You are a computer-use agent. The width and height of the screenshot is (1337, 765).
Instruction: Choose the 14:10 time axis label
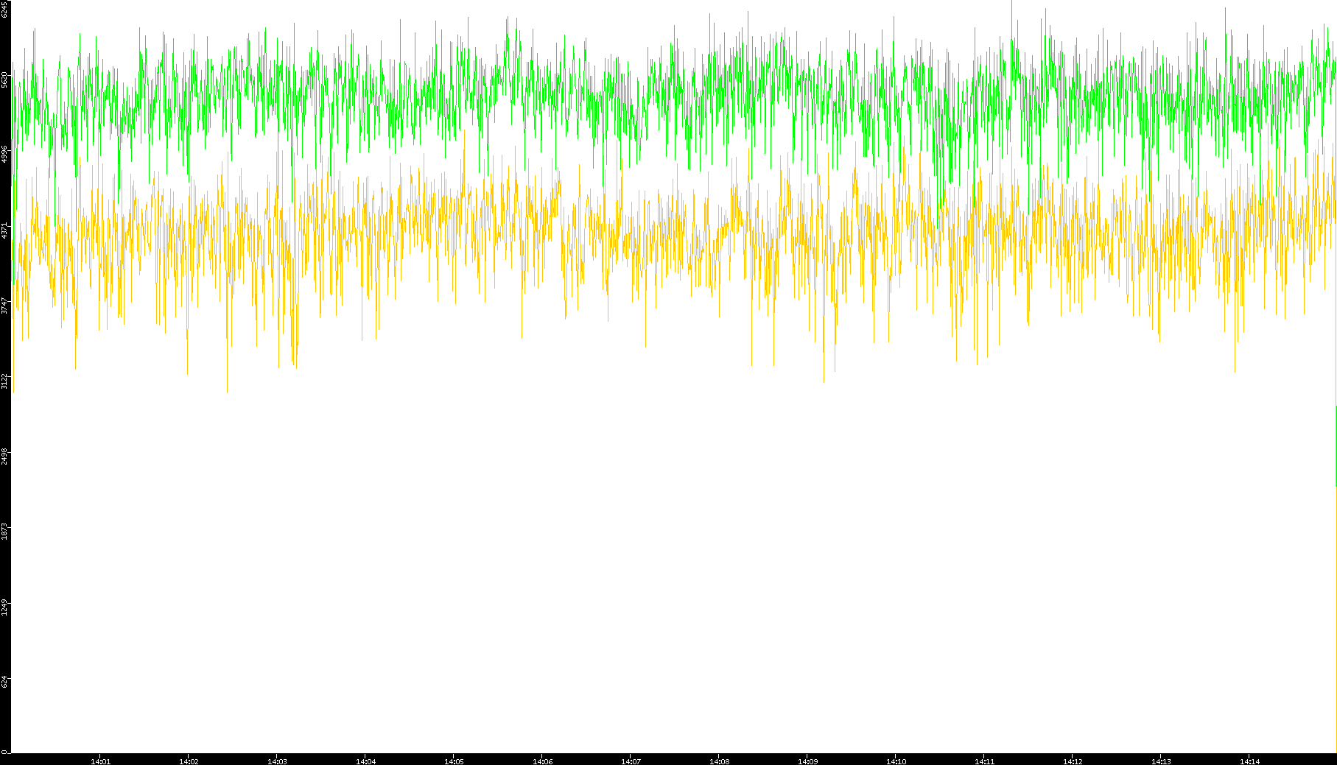point(896,761)
